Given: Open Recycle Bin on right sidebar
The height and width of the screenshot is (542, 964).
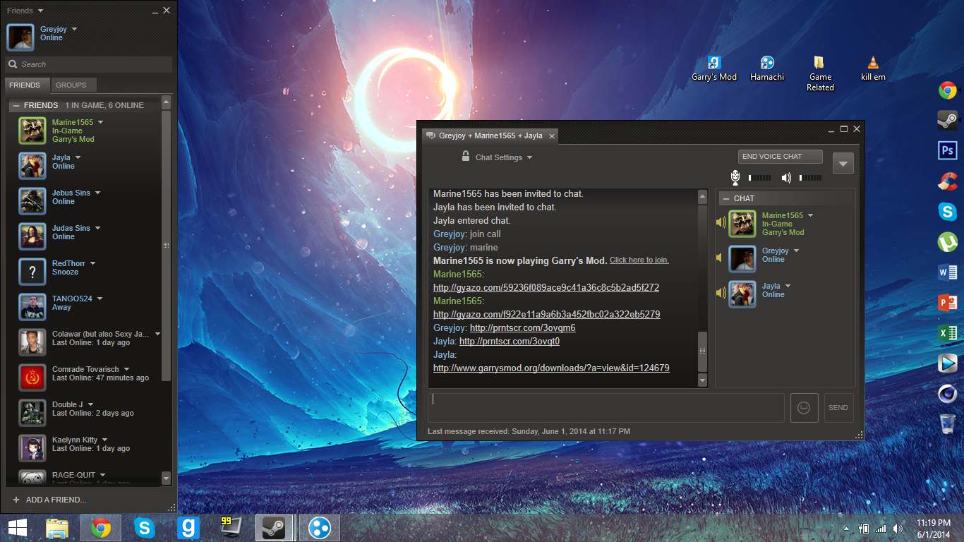Looking at the screenshot, I should 947,423.
